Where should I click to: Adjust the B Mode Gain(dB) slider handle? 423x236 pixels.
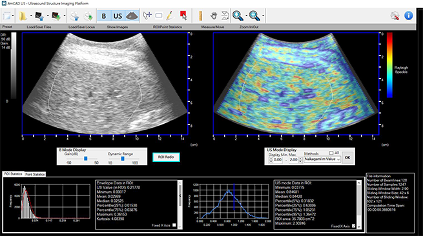(85, 159)
